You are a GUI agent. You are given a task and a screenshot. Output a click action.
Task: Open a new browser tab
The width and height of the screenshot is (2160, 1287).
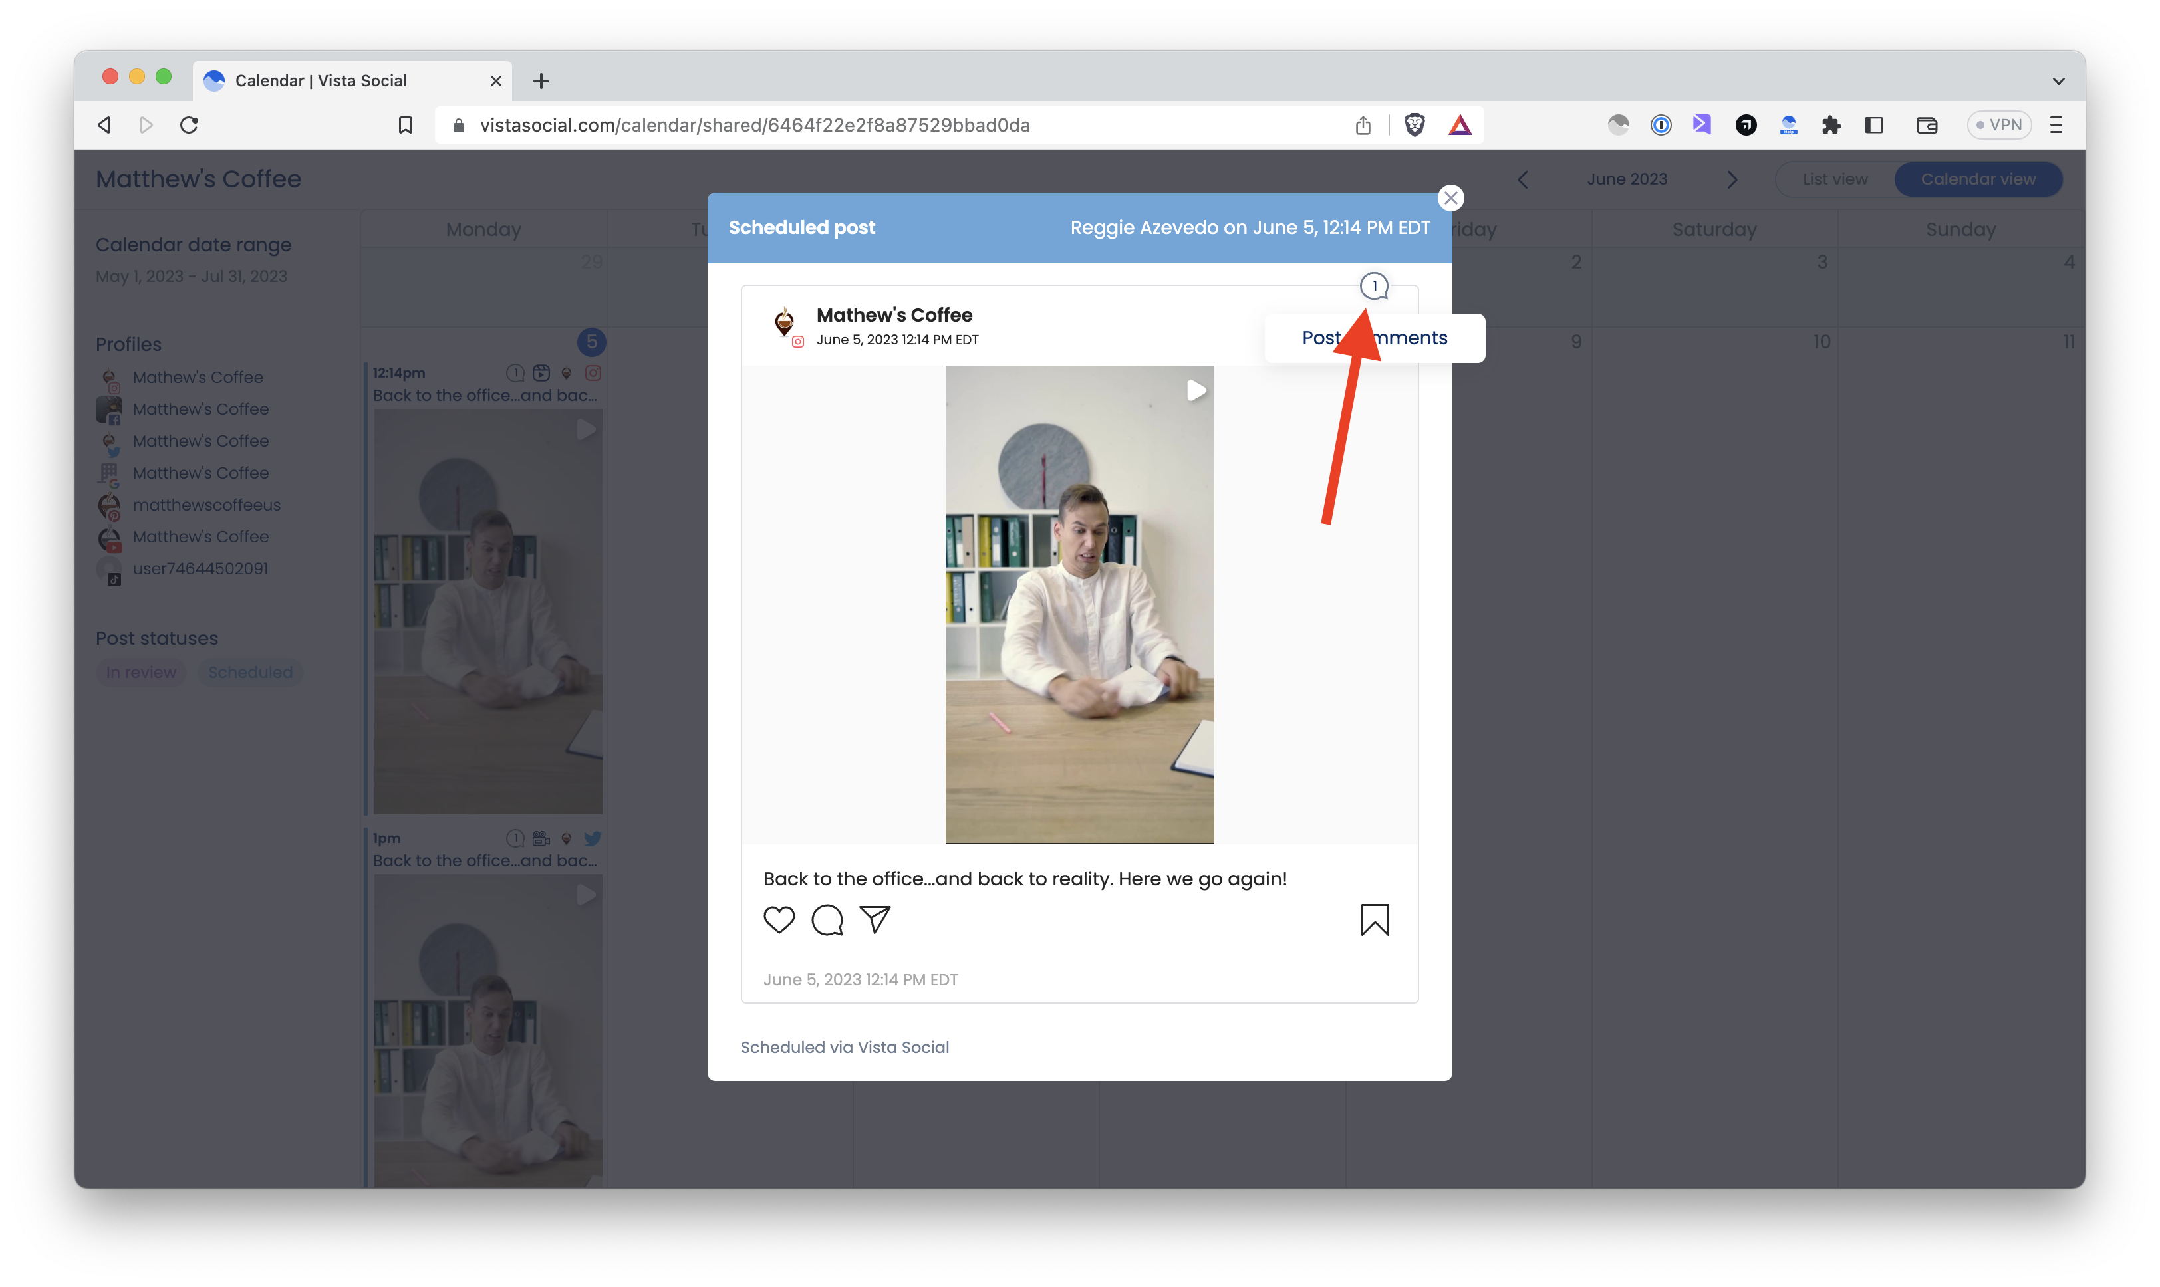[541, 80]
